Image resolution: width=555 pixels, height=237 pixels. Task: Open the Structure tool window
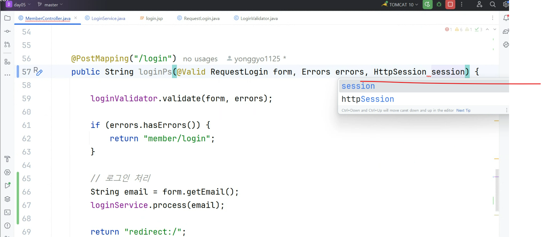[x=7, y=62]
